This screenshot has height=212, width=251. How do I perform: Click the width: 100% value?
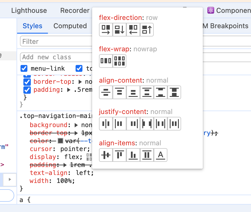pyautogui.click(x=64, y=181)
